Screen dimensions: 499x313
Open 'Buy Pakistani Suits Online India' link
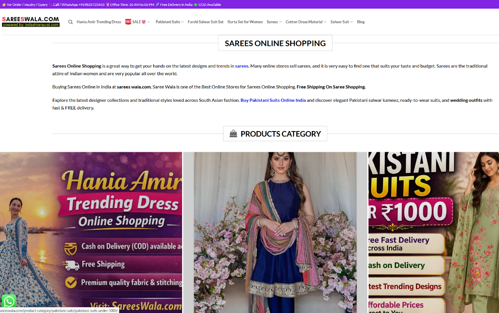tap(273, 100)
